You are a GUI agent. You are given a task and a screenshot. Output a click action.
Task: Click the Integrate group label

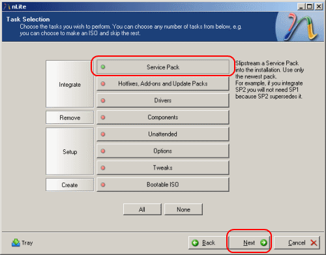pyautogui.click(x=70, y=84)
